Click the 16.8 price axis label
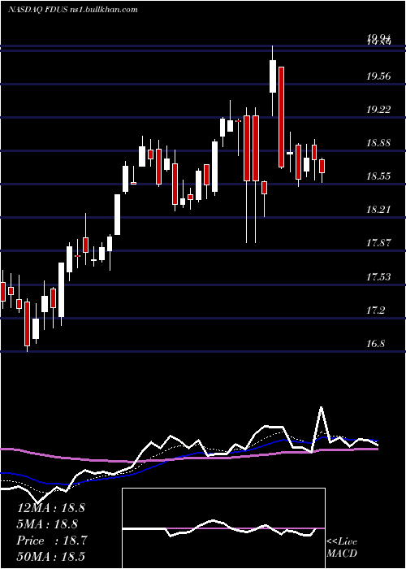The image size is (406, 569). pos(375,343)
